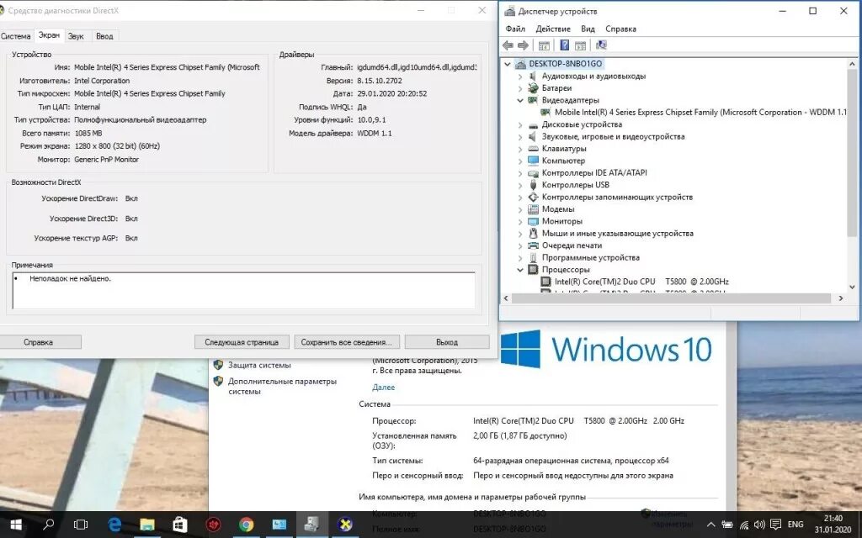Click the Справка button in DirectX tool

pyautogui.click(x=39, y=342)
